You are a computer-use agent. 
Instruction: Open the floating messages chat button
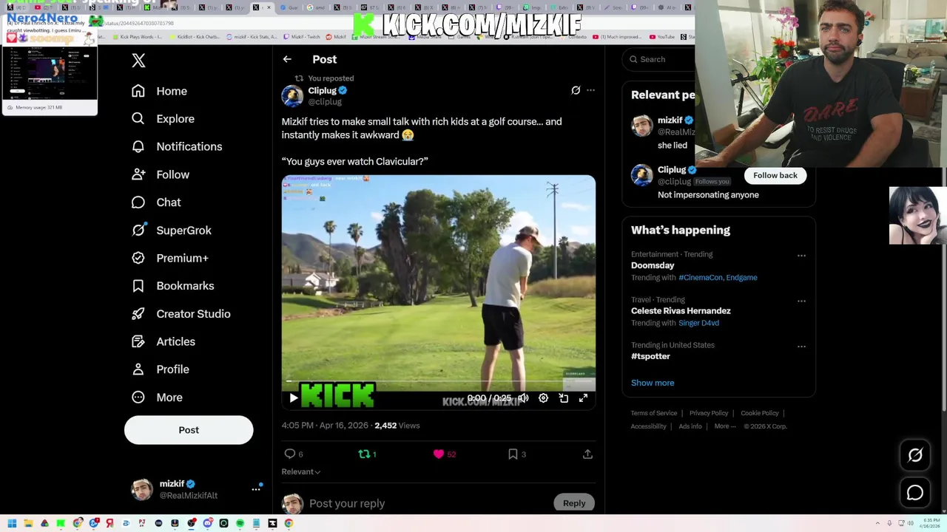click(915, 492)
